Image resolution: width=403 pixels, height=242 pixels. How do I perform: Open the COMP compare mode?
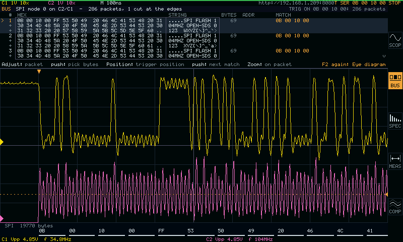click(395, 207)
